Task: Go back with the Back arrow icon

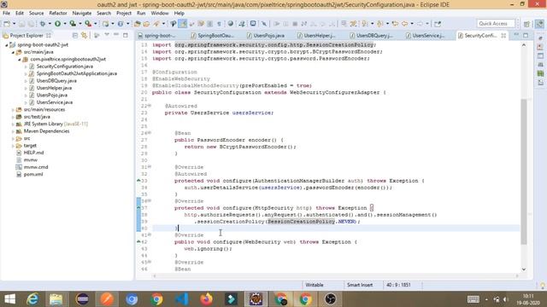Action: tap(404, 24)
